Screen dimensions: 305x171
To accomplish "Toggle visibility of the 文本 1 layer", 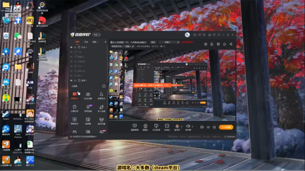I will click(x=71, y=66).
